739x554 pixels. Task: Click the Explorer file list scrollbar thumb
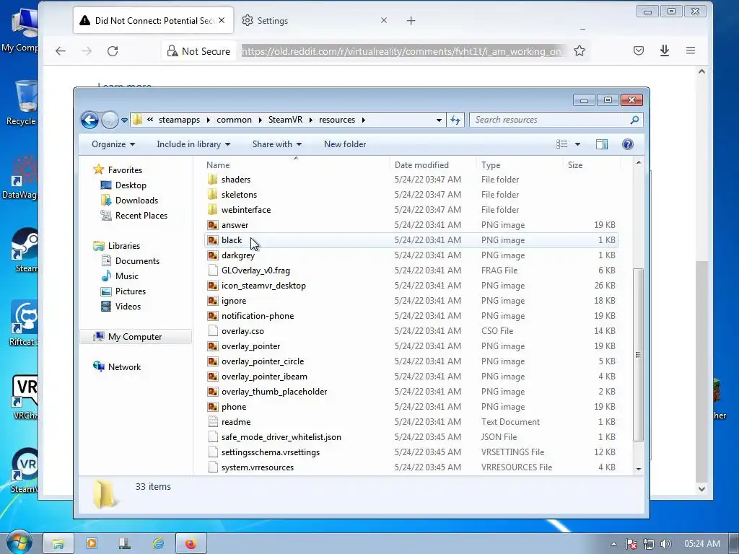(638, 355)
